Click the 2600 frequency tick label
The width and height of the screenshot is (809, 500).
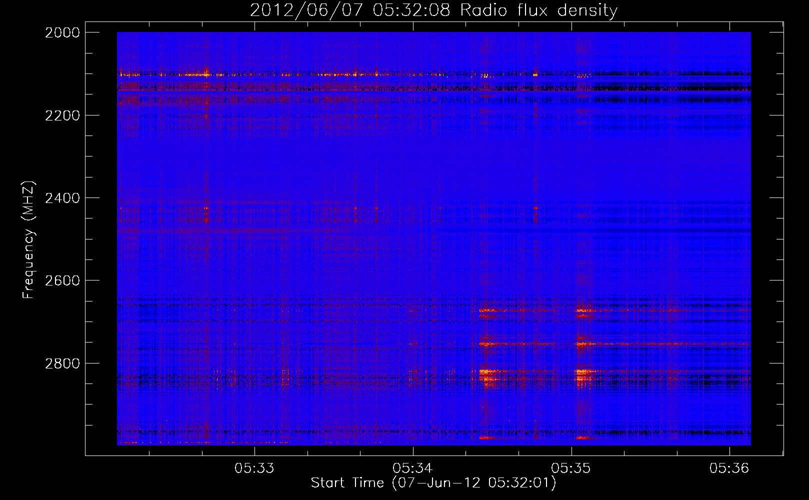click(62, 280)
